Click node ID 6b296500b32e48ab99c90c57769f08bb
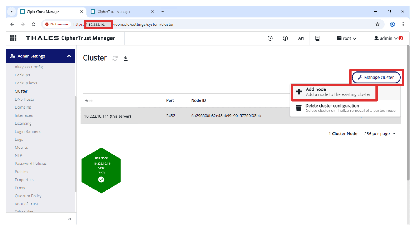Viewport: 415px width, 230px height. click(226, 116)
